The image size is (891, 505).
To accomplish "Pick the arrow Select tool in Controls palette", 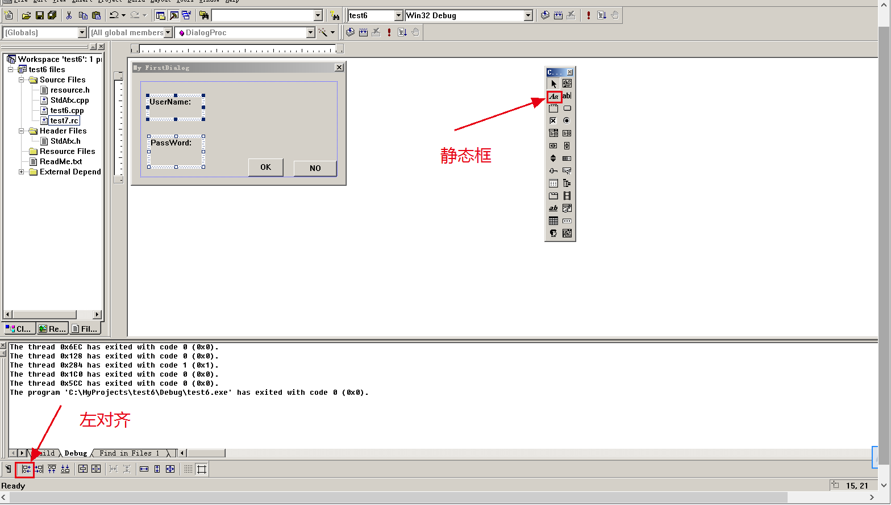I will pyautogui.click(x=553, y=84).
